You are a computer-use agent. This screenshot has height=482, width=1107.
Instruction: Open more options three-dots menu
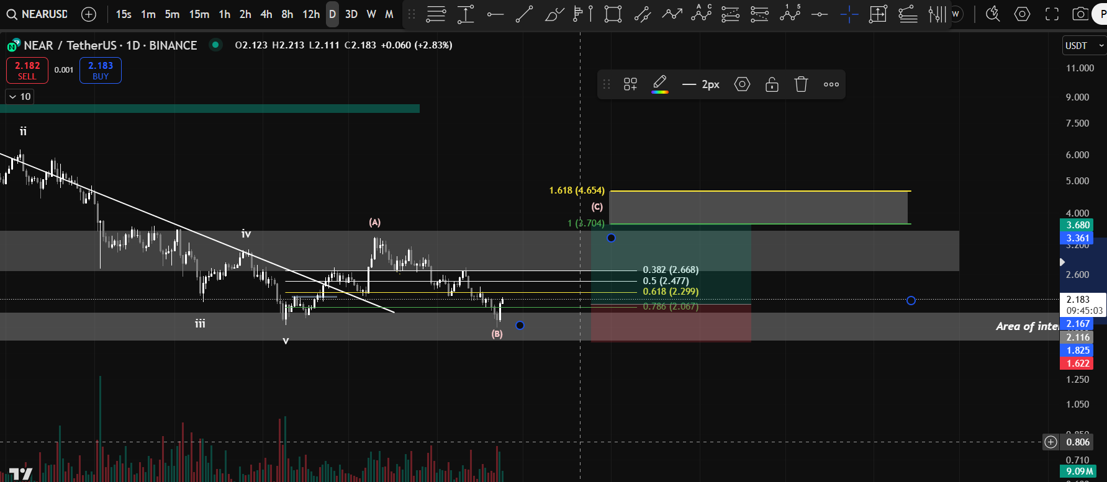831,84
